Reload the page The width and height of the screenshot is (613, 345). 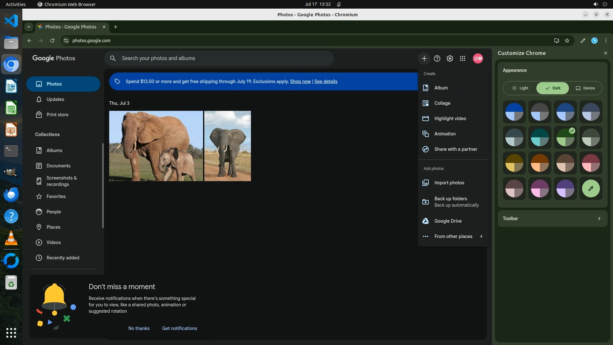52,41
